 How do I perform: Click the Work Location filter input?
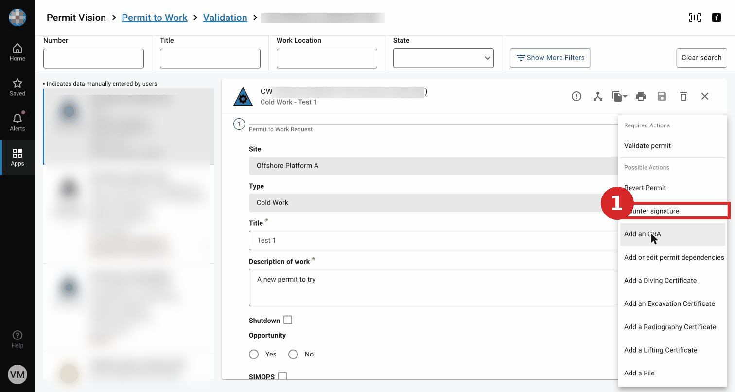[x=327, y=58]
